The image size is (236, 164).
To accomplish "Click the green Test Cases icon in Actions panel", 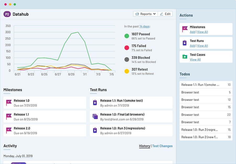I will click(x=184, y=57).
